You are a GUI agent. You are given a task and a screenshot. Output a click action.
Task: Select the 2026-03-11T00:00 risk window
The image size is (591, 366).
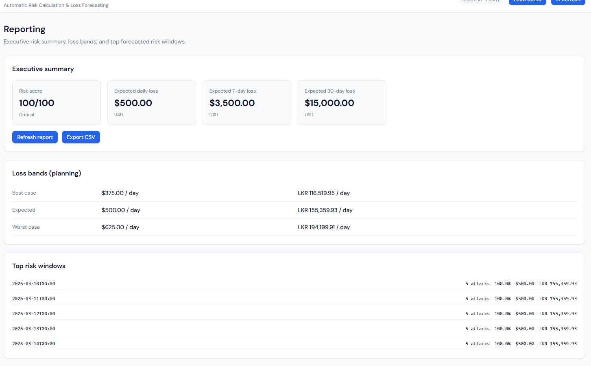(34, 299)
